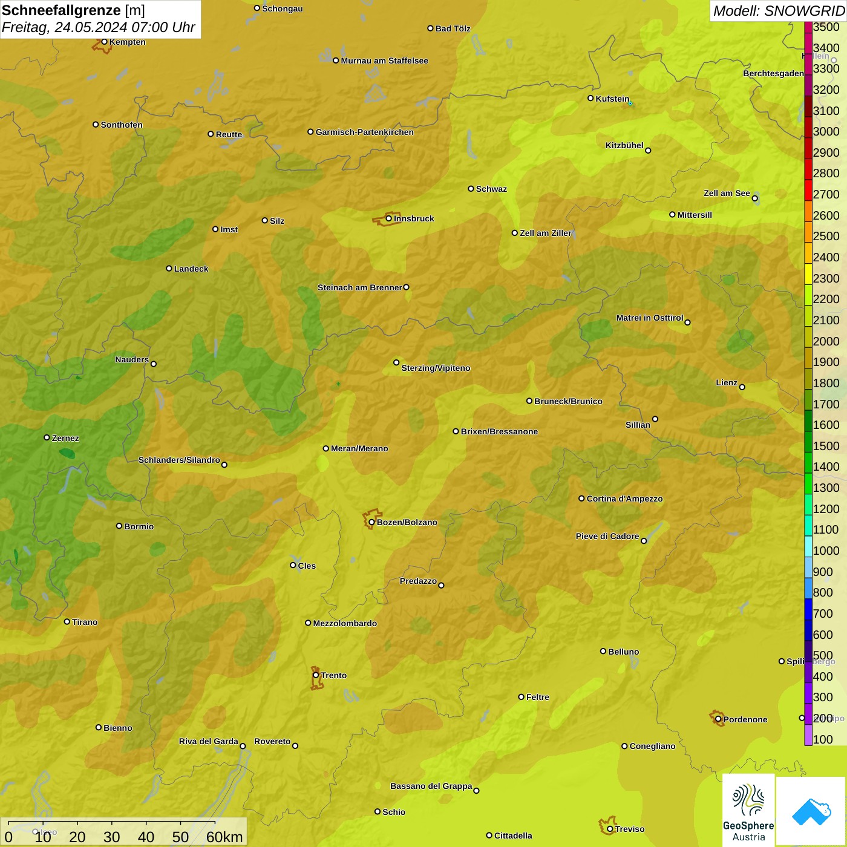The height and width of the screenshot is (847, 847).
Task: Click the 1000 m cyan legend swatch
Action: click(808, 546)
